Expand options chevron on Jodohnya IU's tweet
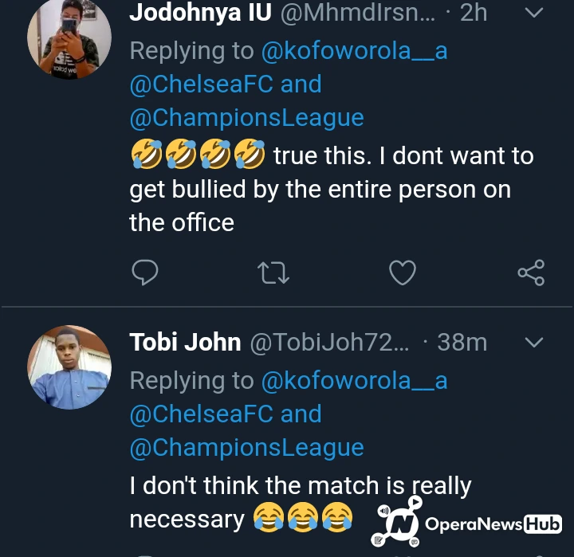 point(533,13)
